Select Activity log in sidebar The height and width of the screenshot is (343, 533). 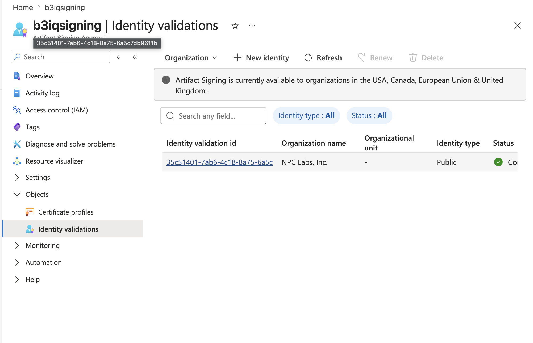tap(42, 93)
